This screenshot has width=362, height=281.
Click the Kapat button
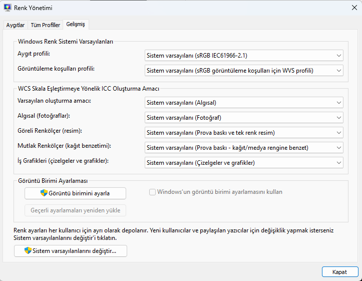(x=339, y=271)
